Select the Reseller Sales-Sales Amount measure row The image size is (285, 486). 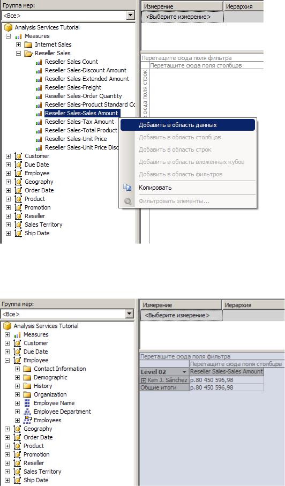tap(81, 113)
